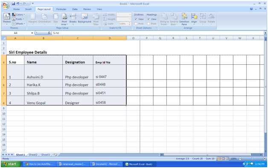Click the Office Button logo
Screen dimensions: 268x168
coord(6,6)
